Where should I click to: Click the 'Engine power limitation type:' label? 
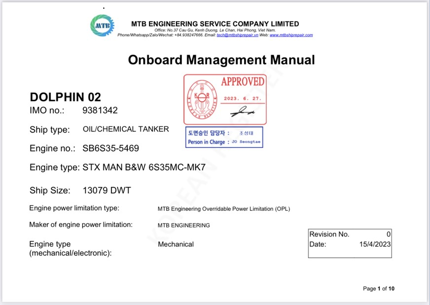pos(74,208)
